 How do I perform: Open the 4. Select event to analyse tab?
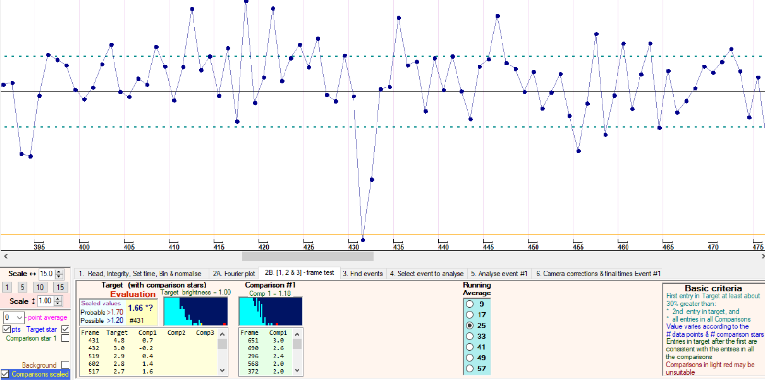[x=427, y=274]
